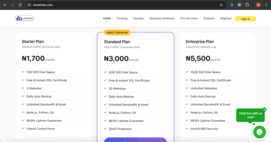
Task: Click Starter Plan 'Free & Instant SSL Certificate'
Action: tap(47, 80)
